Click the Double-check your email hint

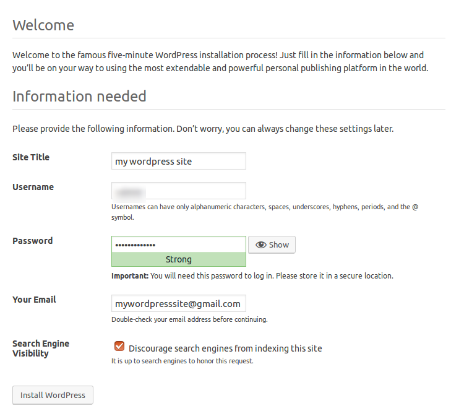189,320
